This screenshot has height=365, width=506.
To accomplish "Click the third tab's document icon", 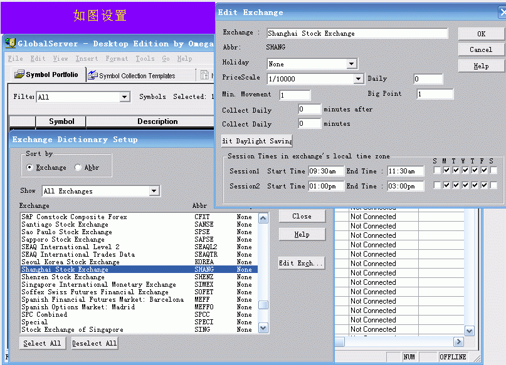I will 204,75.
